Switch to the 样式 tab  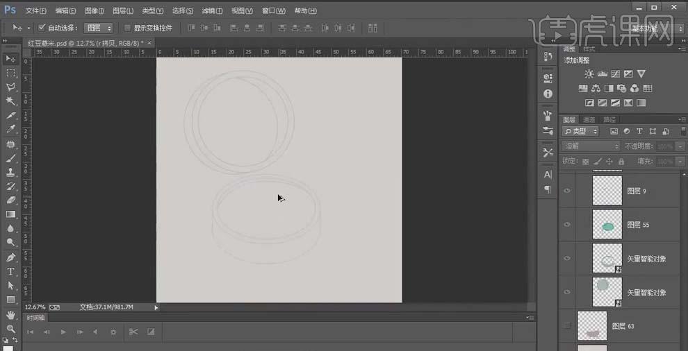tap(589, 49)
